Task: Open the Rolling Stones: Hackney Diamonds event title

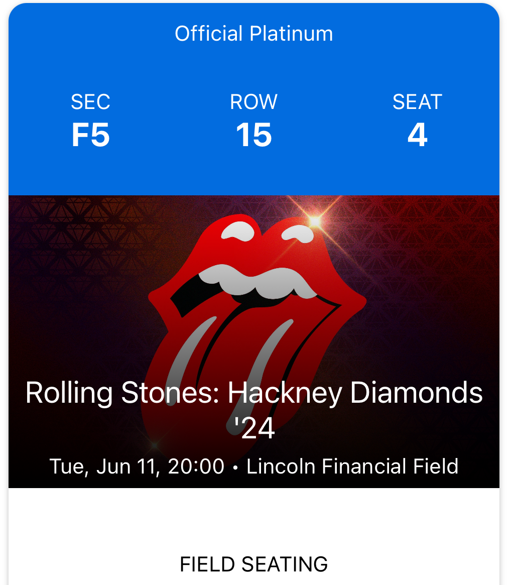Action: [x=254, y=393]
